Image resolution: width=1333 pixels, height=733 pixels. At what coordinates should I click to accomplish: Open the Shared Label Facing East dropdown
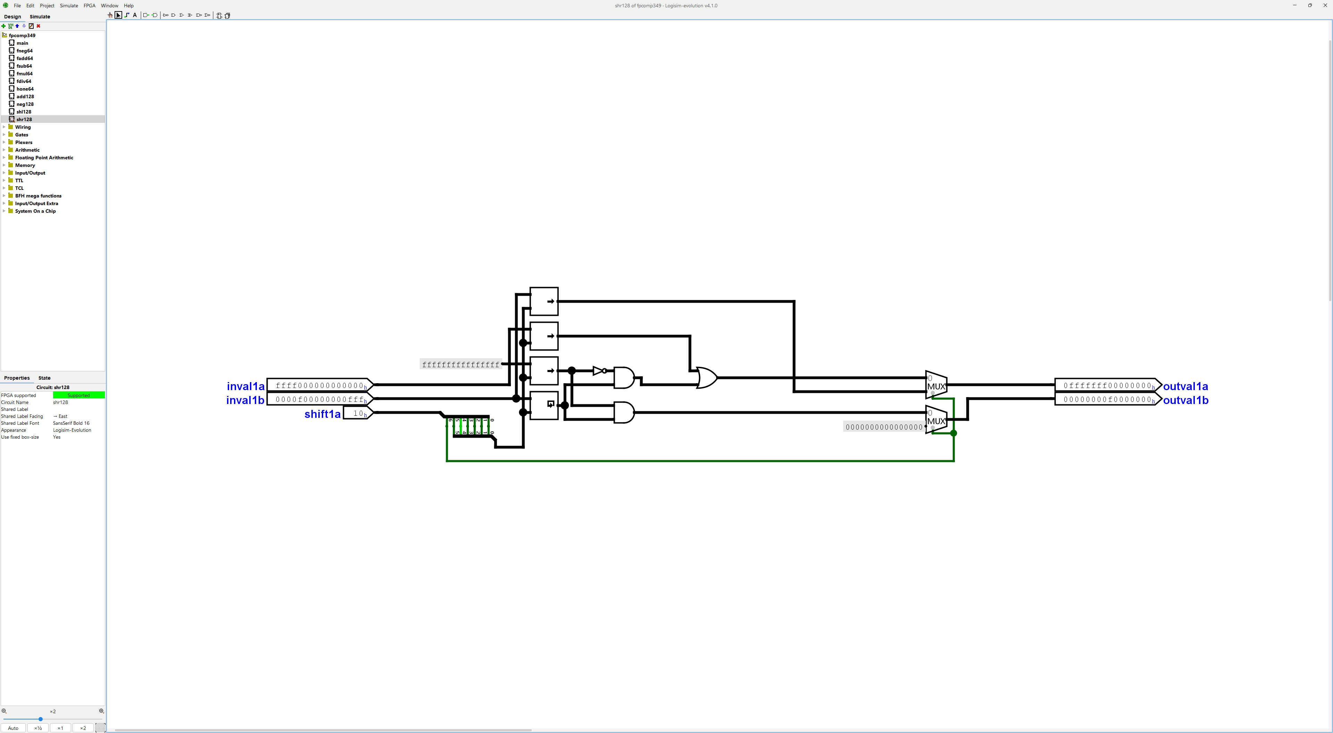[79, 416]
